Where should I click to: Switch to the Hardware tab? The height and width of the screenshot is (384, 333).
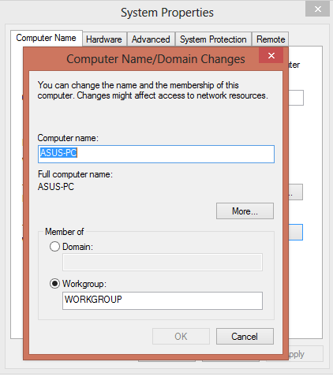pyautogui.click(x=104, y=39)
